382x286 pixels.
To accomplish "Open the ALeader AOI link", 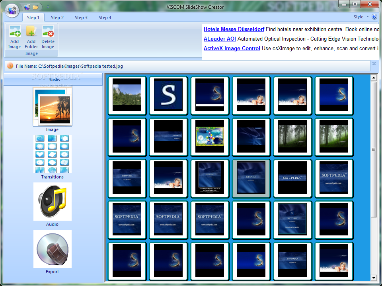I will [220, 39].
